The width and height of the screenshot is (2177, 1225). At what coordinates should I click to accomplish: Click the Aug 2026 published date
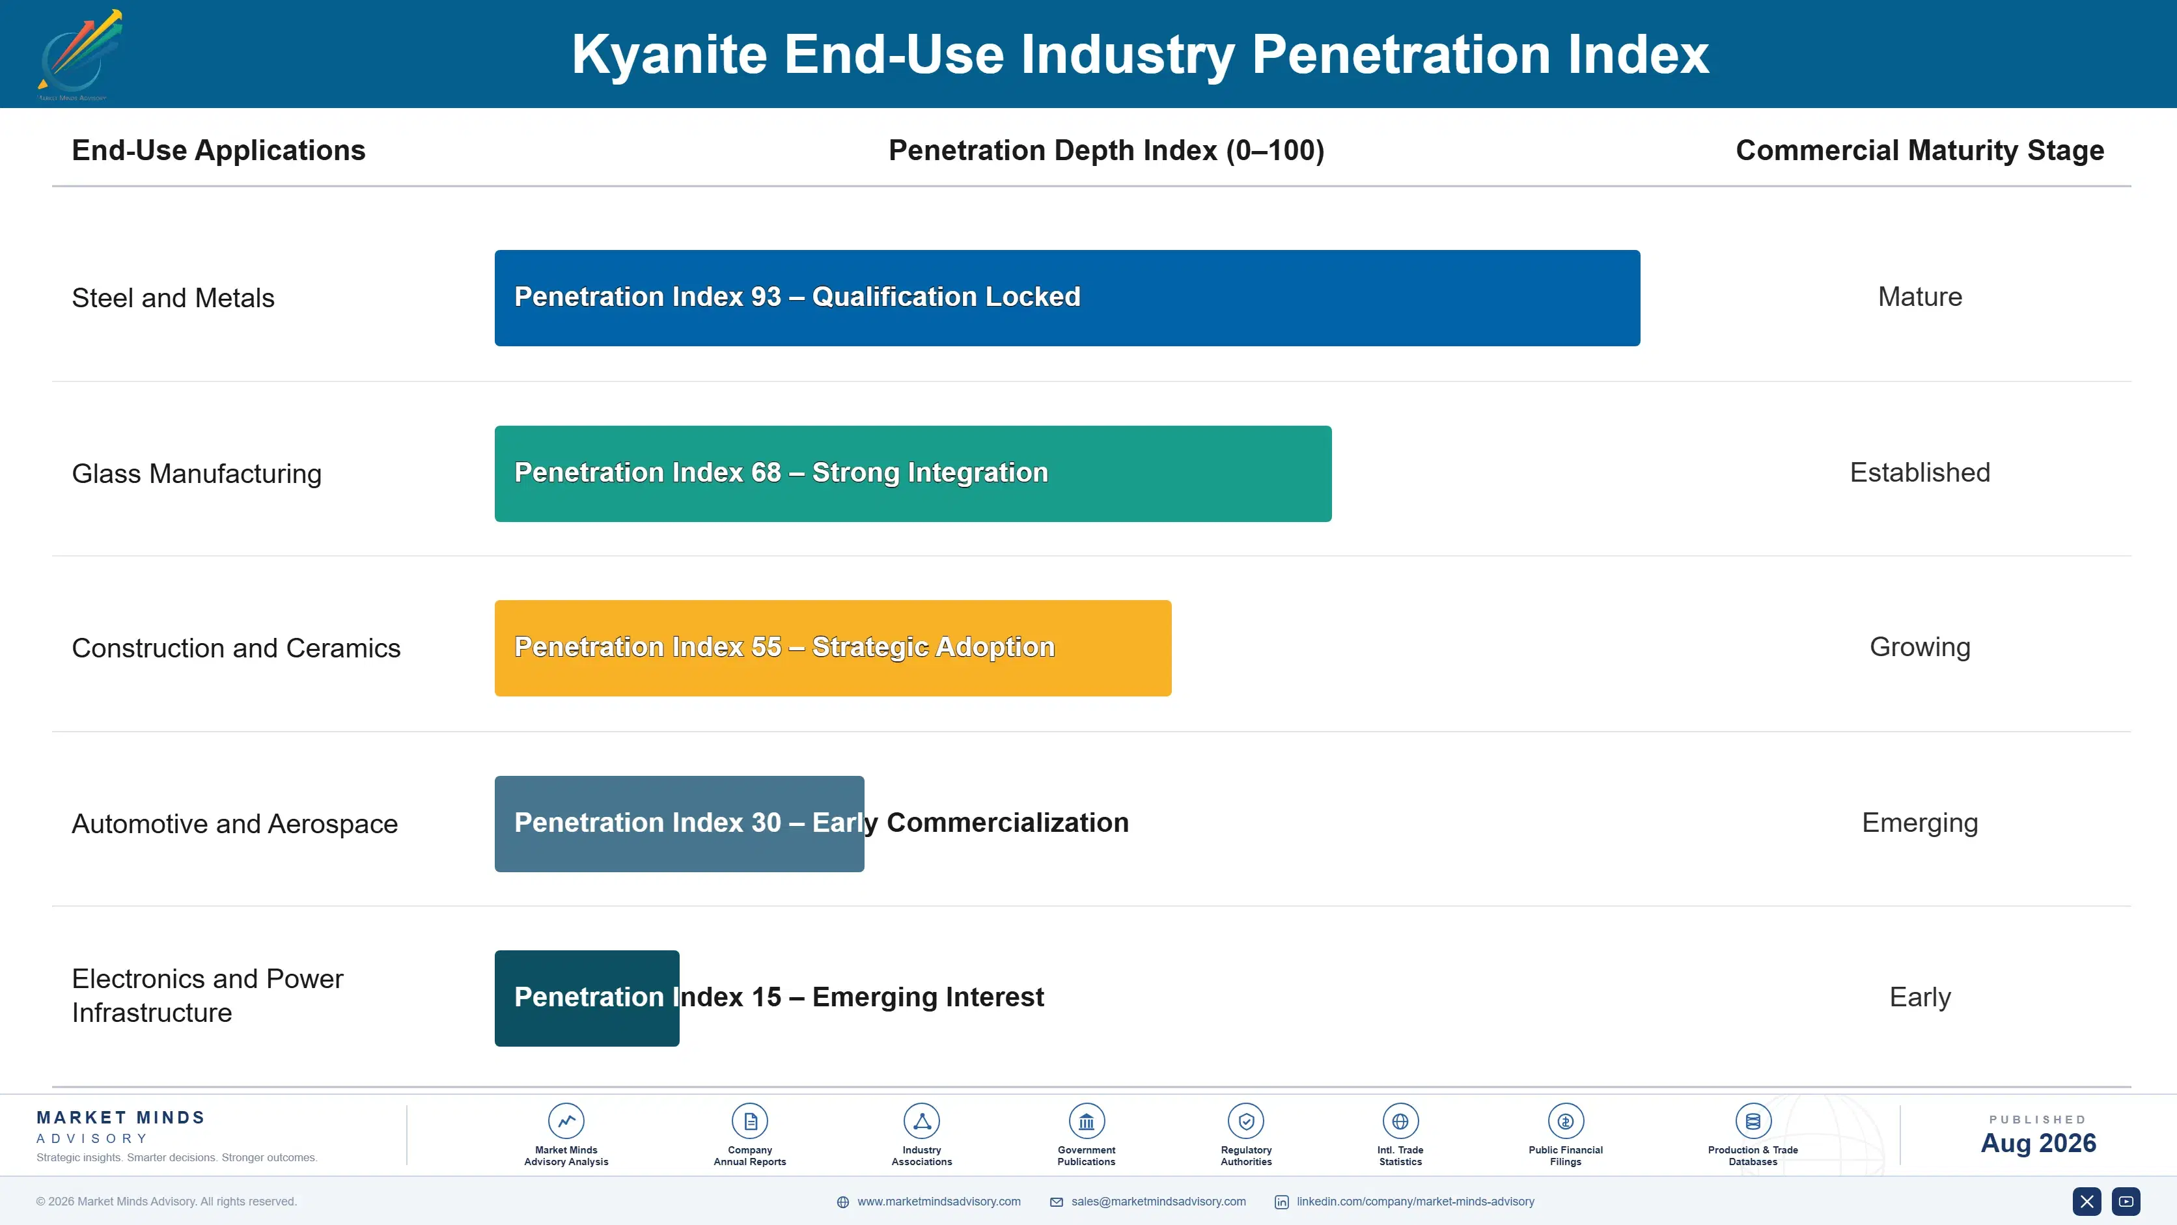click(2038, 1143)
